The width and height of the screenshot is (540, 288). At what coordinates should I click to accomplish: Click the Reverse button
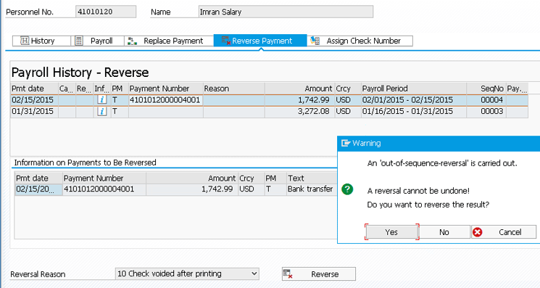(x=318, y=274)
